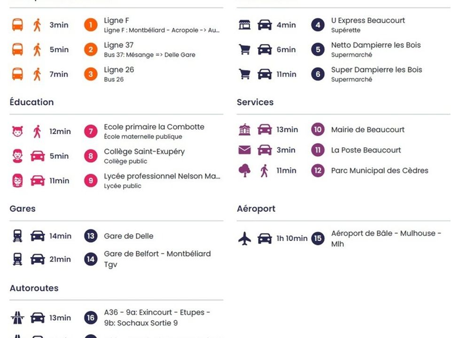
Task: Click the orange bus icon beside Ligne F
Action: [17, 25]
